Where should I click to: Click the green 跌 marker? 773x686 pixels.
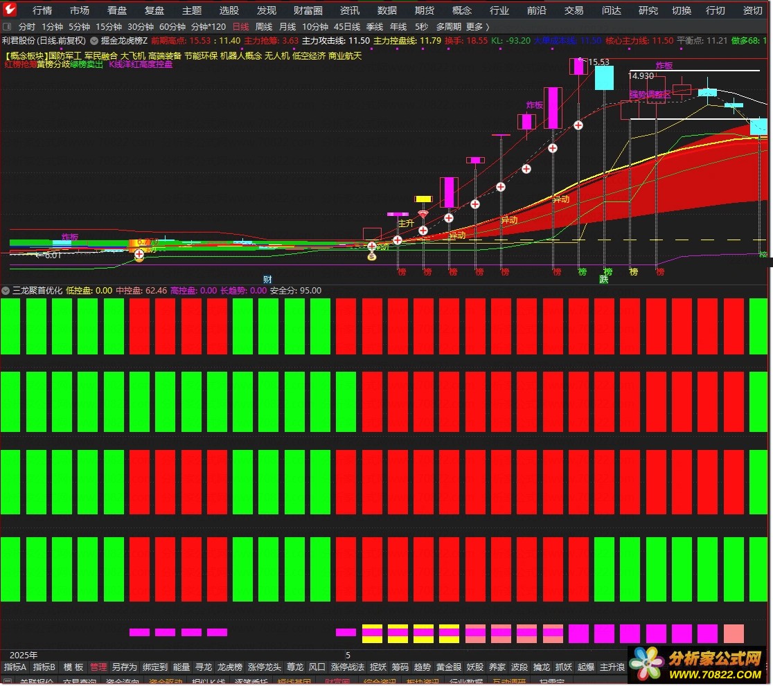point(604,280)
